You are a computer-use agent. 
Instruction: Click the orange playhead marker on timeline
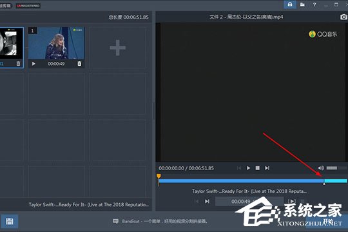point(159,176)
